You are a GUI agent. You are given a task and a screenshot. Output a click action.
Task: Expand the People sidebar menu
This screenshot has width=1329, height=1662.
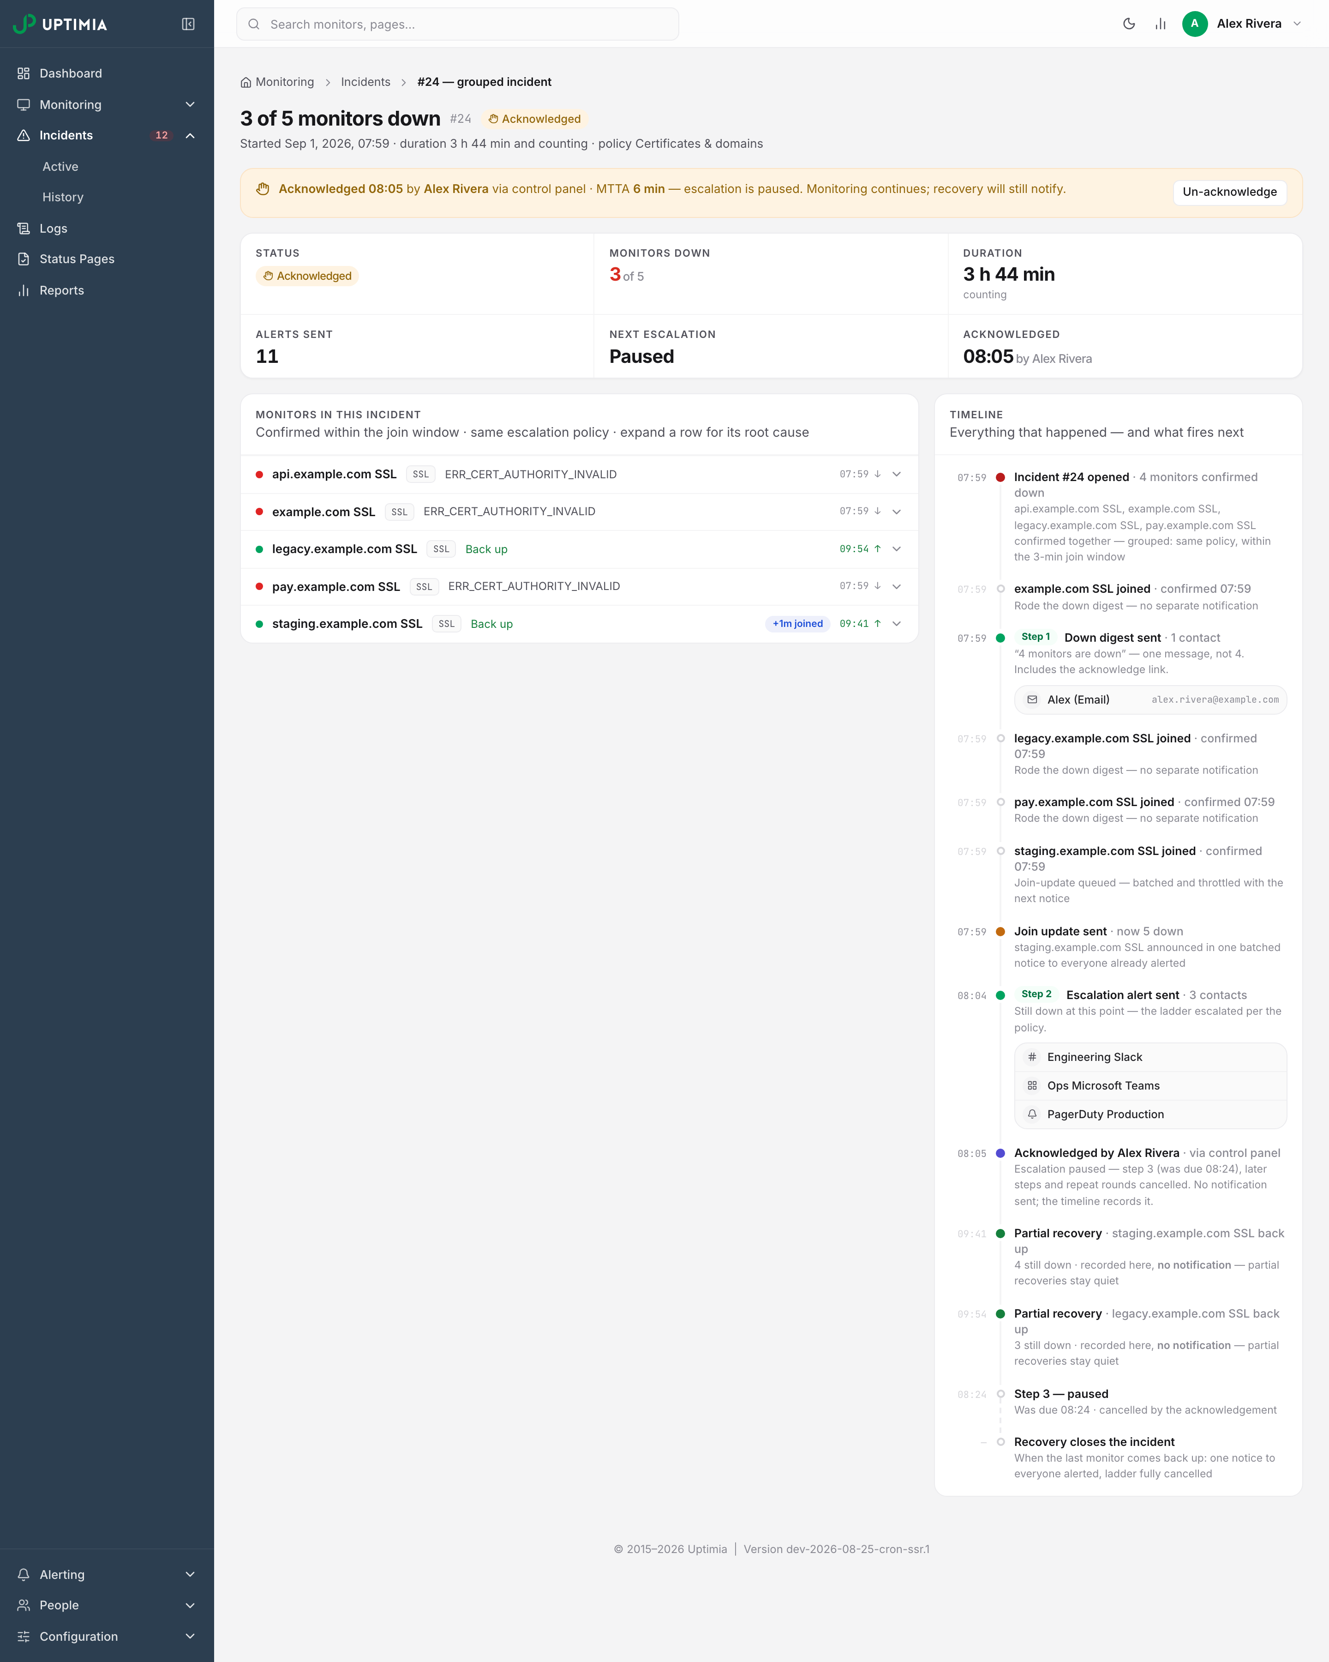(x=106, y=1605)
